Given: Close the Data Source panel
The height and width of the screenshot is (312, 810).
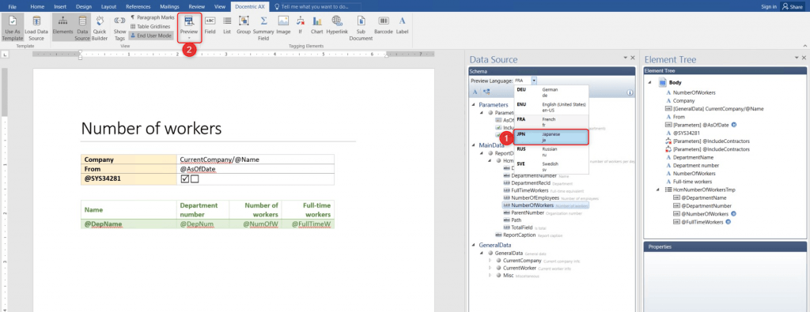Looking at the screenshot, I should tap(634, 58).
